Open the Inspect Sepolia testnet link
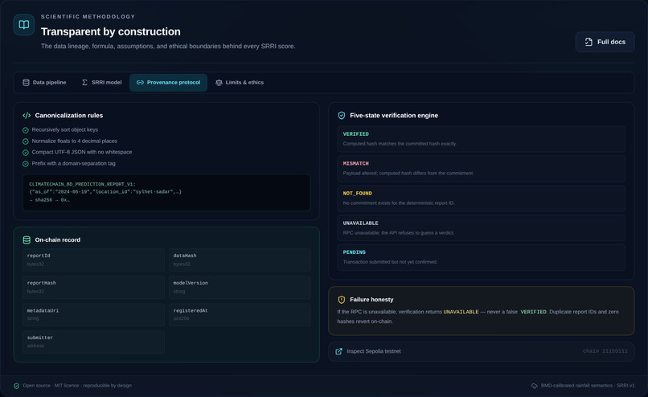 click(x=481, y=351)
